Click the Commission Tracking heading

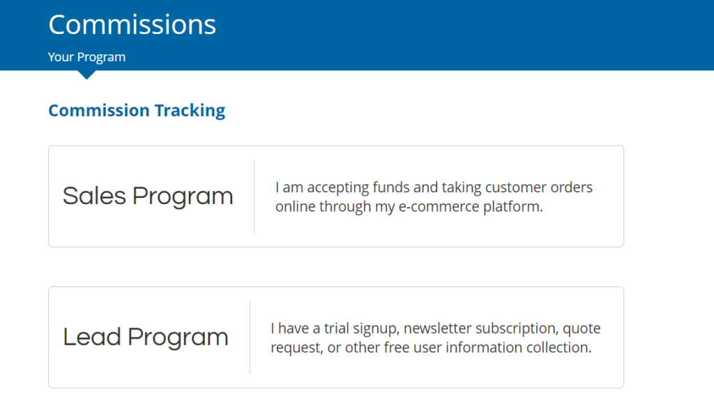click(x=137, y=110)
